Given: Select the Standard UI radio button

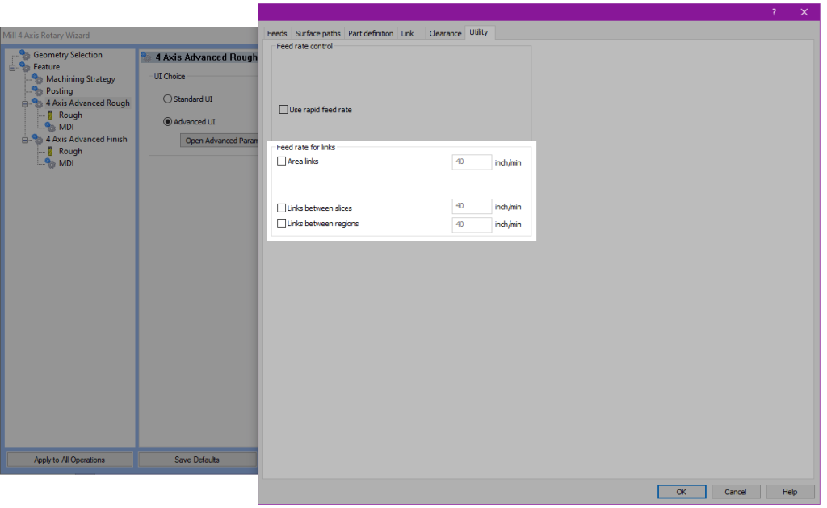Looking at the screenshot, I should 168,99.
